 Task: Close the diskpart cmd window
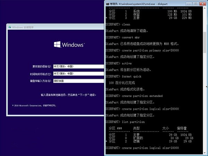(202, 4)
